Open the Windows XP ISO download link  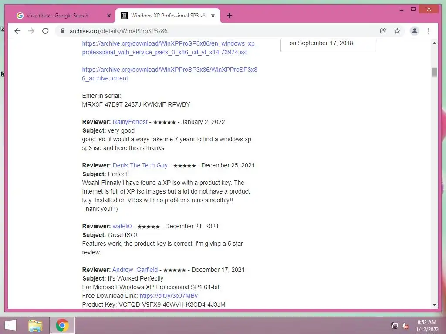click(x=170, y=48)
